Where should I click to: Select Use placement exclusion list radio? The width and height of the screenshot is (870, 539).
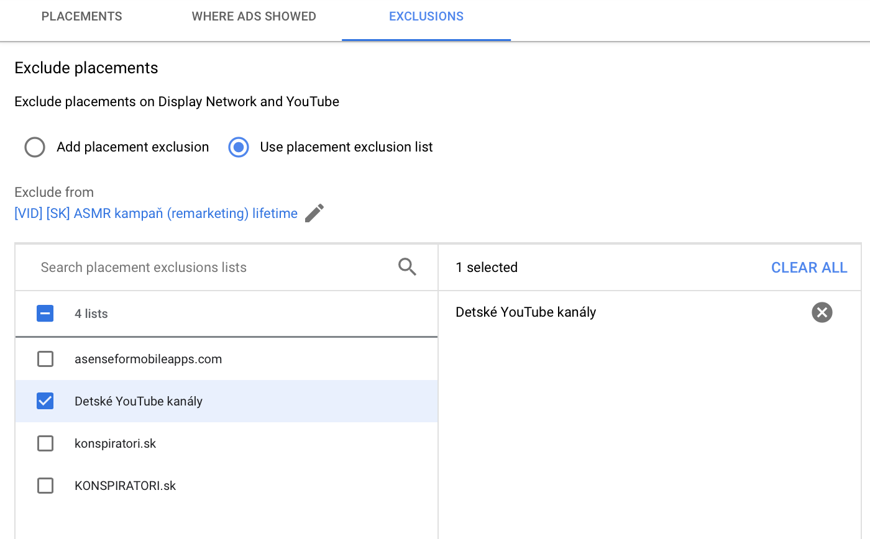pos(239,147)
